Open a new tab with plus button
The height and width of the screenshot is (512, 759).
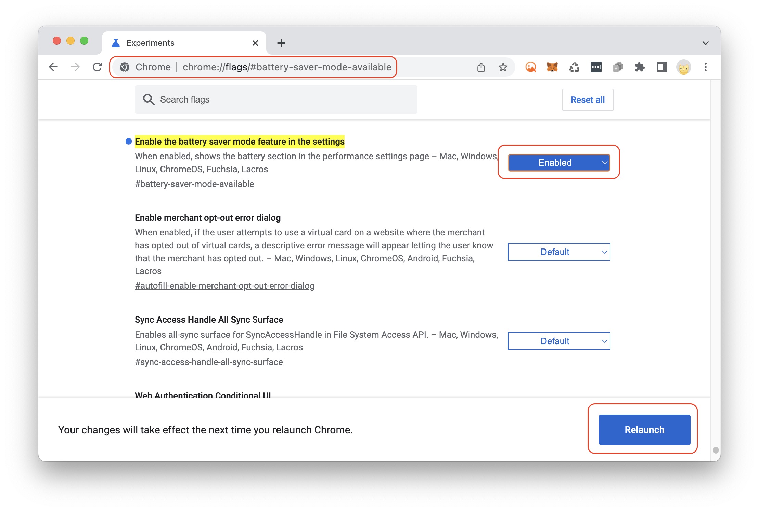tap(281, 43)
